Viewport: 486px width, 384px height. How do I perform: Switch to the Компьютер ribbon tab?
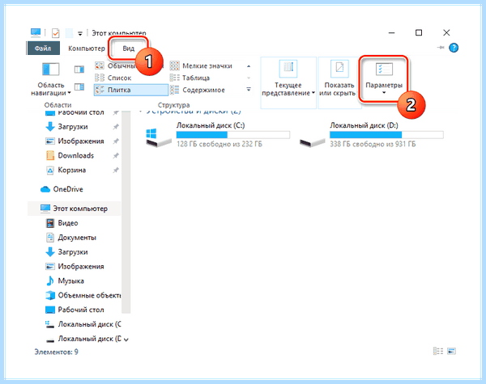[x=87, y=49]
